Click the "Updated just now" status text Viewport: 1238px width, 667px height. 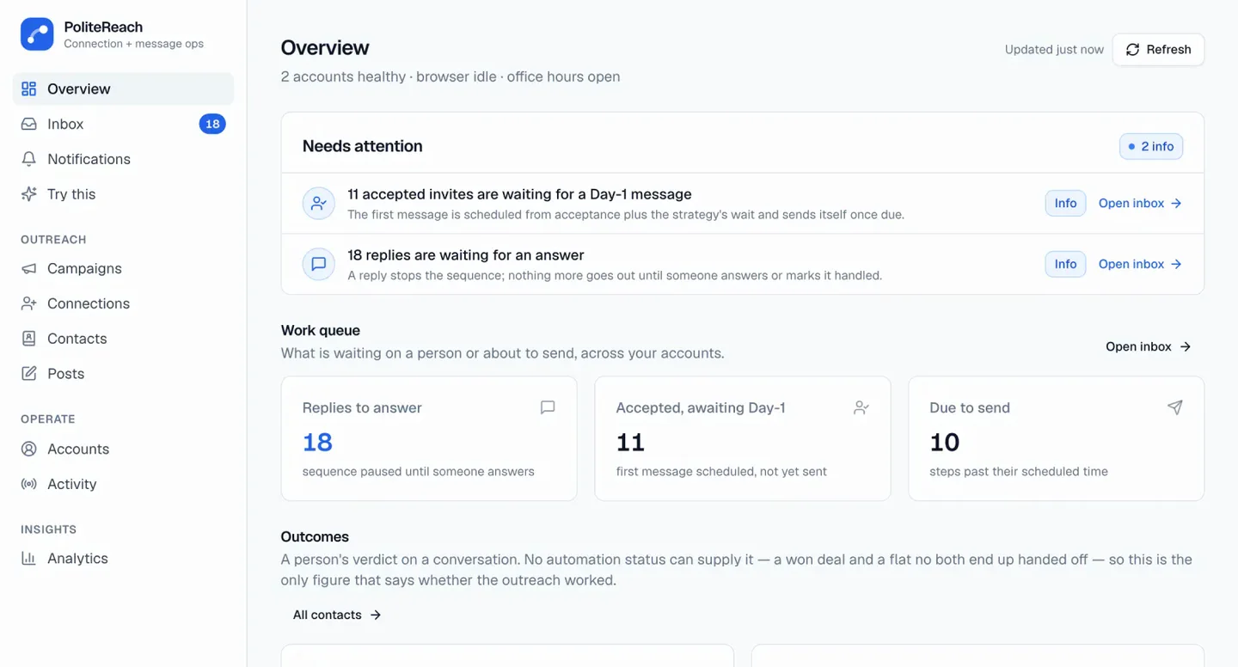coord(1054,50)
